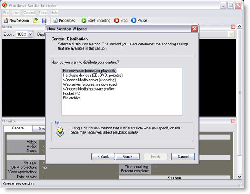250x194 pixels.
Task: Open the Help menu
Action: tap(54, 13)
